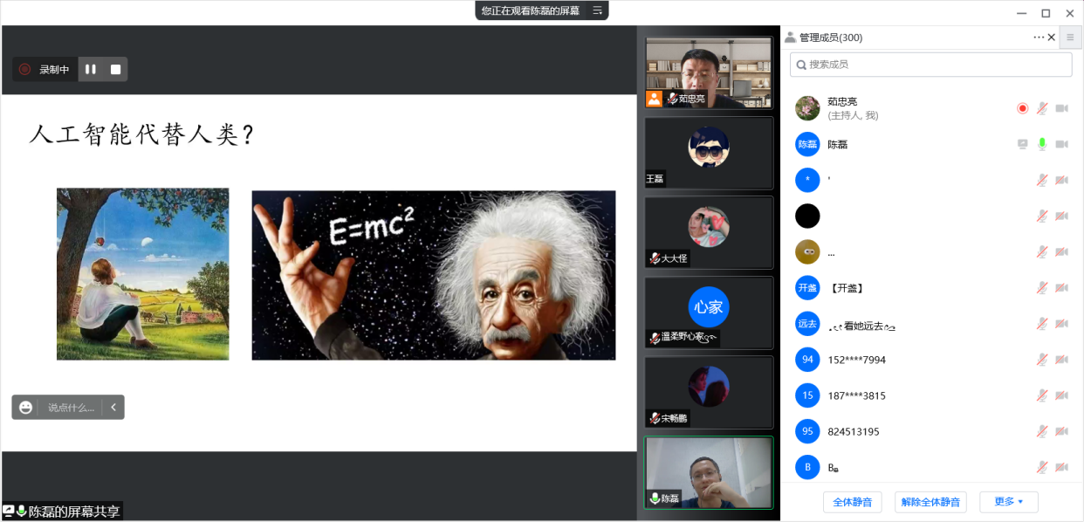Click the emoji reaction smiley icon
The height and width of the screenshot is (522, 1084).
tap(26, 408)
